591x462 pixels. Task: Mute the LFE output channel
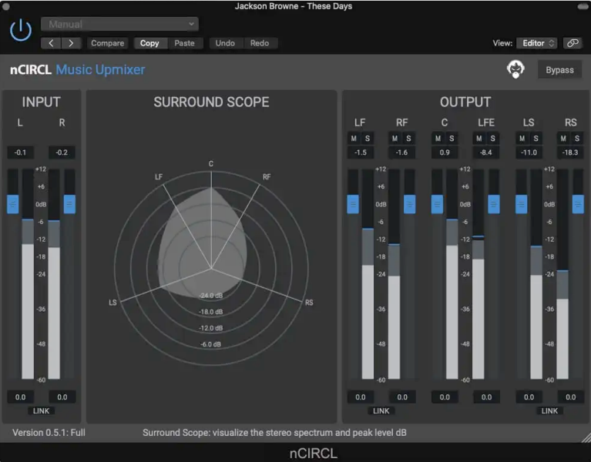479,139
